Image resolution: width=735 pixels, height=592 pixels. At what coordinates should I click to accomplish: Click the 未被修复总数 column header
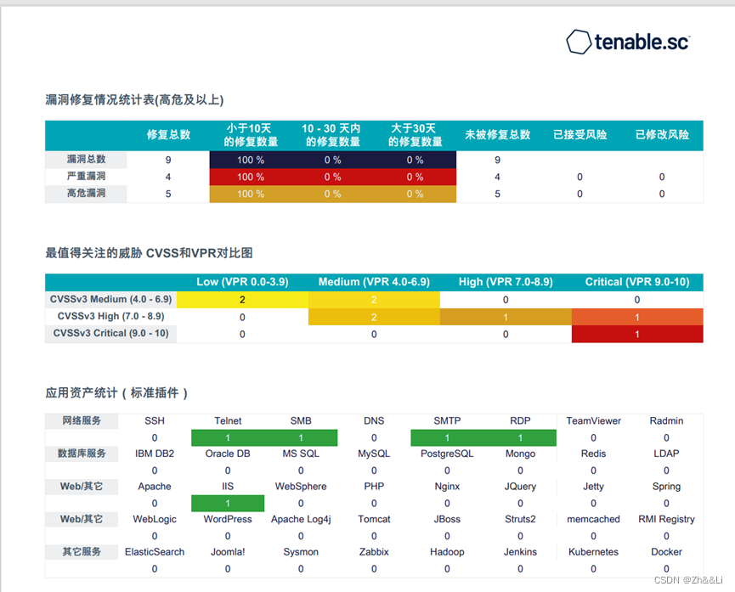(x=497, y=135)
